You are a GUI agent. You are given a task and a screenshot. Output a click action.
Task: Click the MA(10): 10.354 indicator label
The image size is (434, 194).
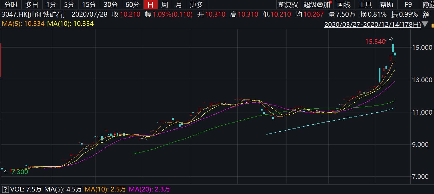[70, 24]
